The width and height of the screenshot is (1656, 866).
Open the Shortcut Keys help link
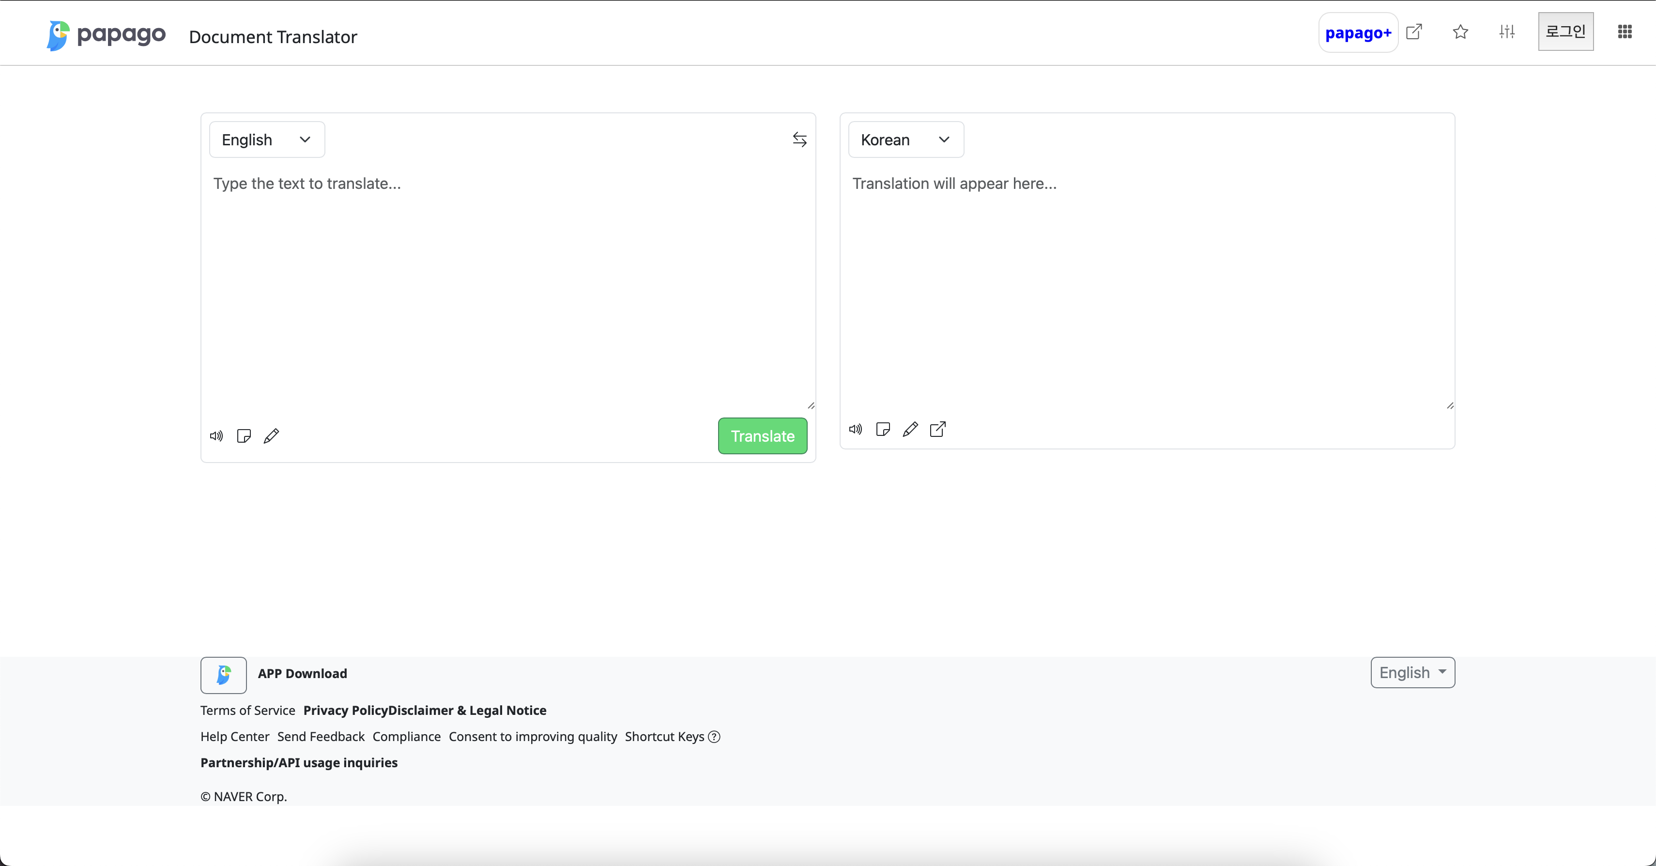tap(672, 737)
